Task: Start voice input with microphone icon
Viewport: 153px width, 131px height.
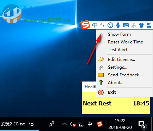Action: [x=118, y=25]
